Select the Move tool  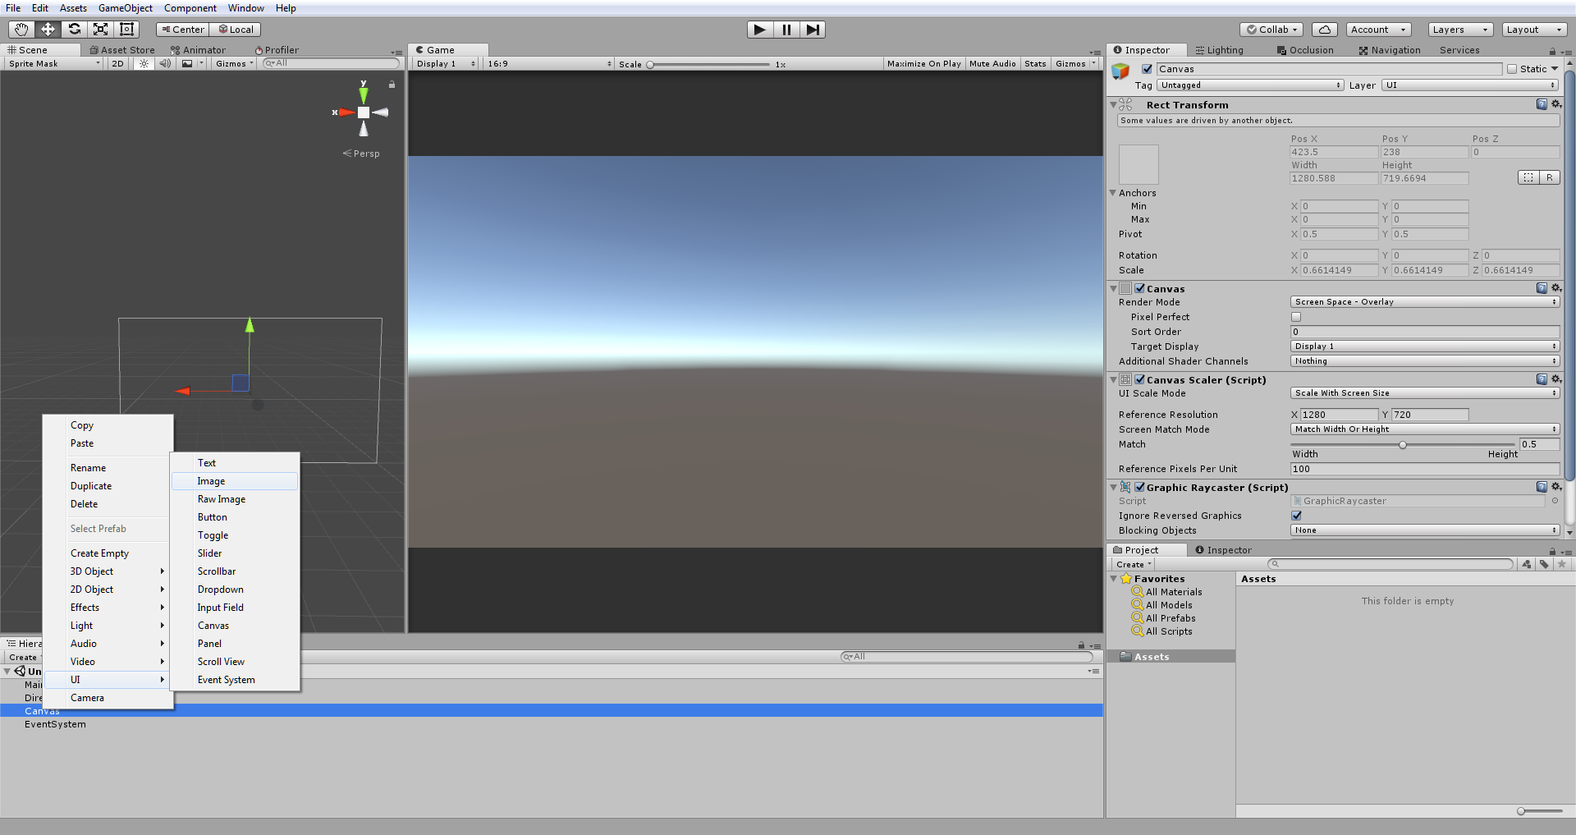click(48, 30)
